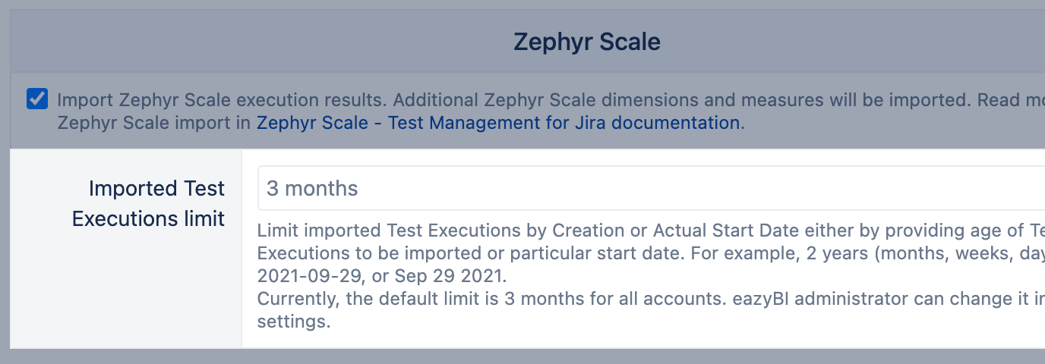Click the word 'settings.' in help text
1045x364 pixels.
[294, 321]
